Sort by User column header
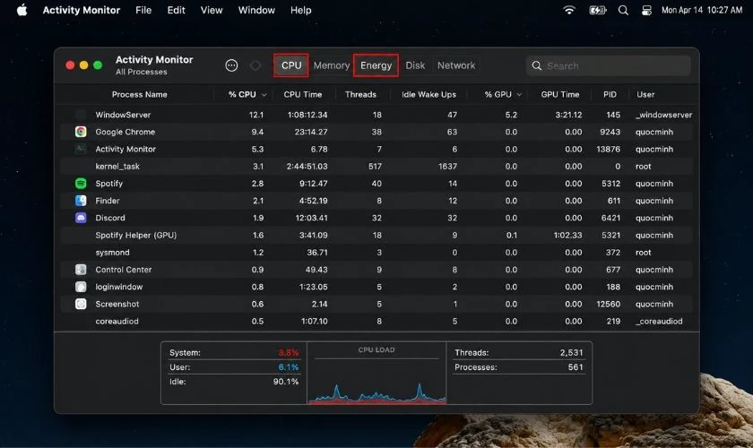 click(645, 95)
